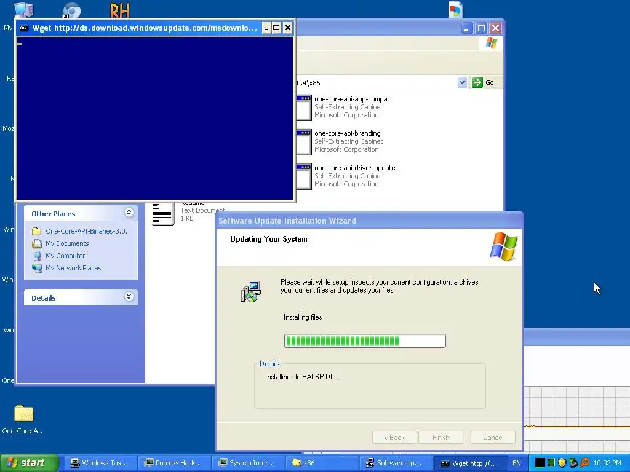Click the My Network Places globe icon

37,268
